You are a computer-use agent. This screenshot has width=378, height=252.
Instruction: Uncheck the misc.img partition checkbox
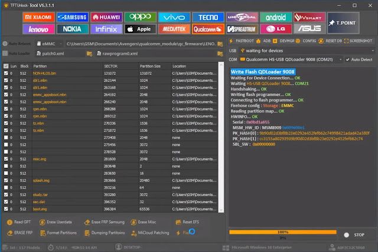[x=6, y=159]
